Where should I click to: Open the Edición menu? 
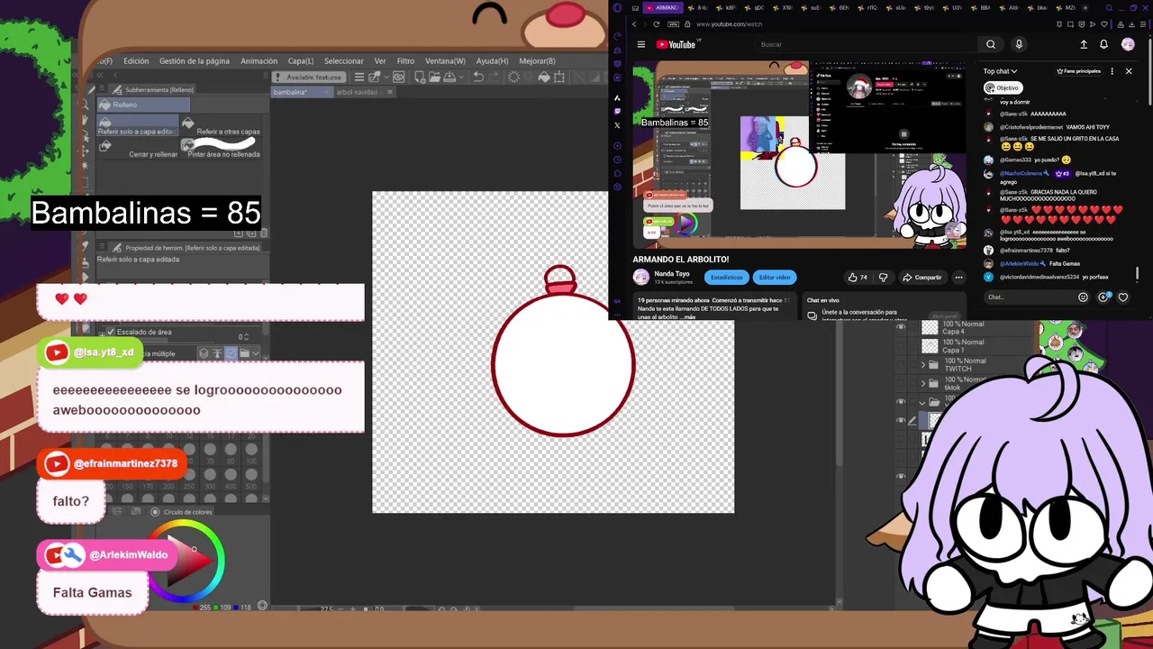tap(136, 61)
